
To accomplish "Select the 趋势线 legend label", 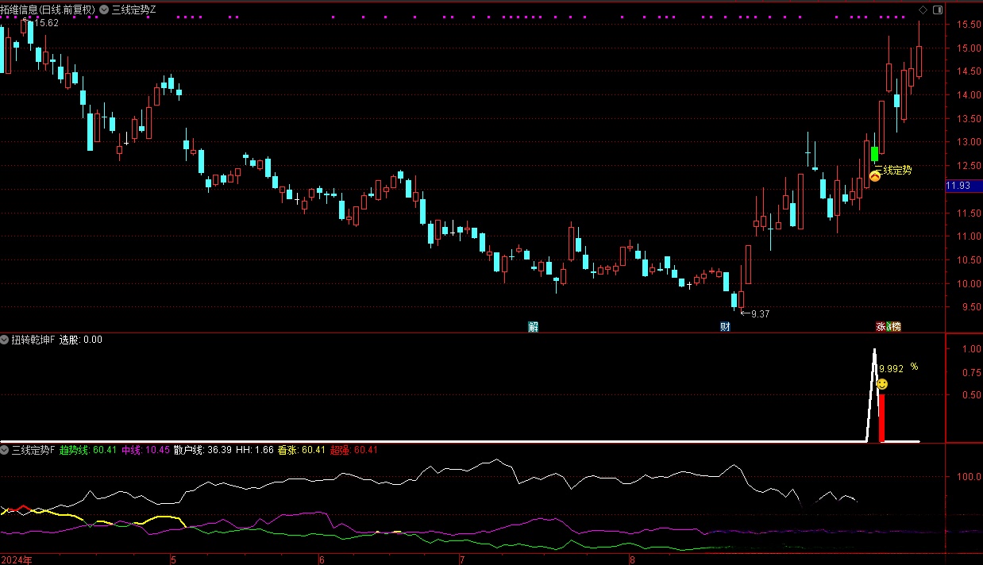I will tap(75, 450).
